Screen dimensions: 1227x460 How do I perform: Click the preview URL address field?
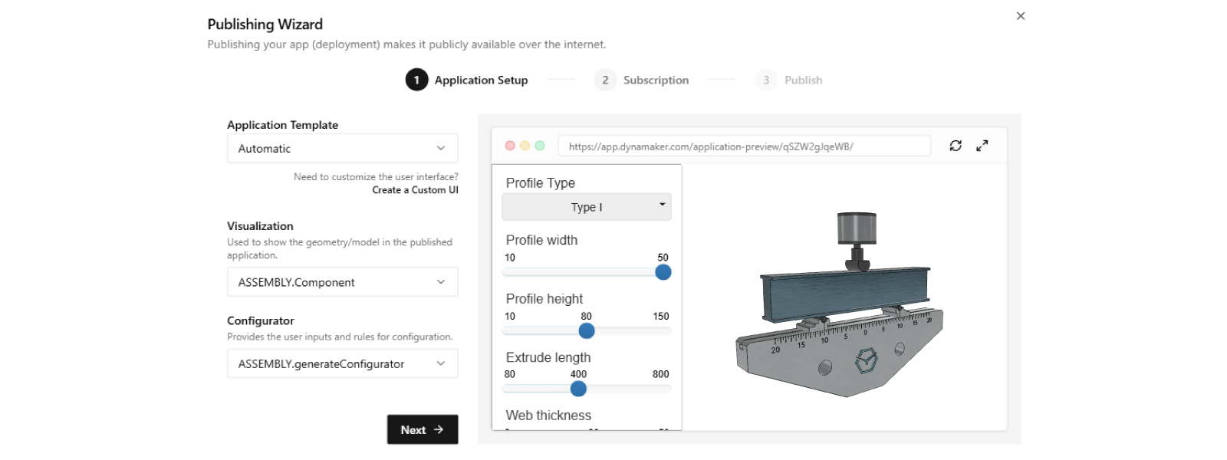tap(744, 146)
